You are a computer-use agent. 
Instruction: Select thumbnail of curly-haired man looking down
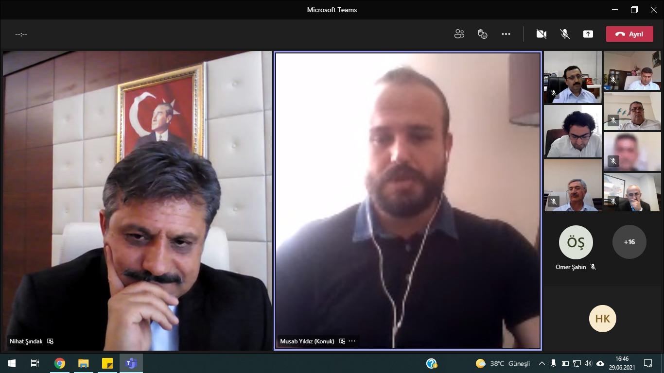point(573,131)
